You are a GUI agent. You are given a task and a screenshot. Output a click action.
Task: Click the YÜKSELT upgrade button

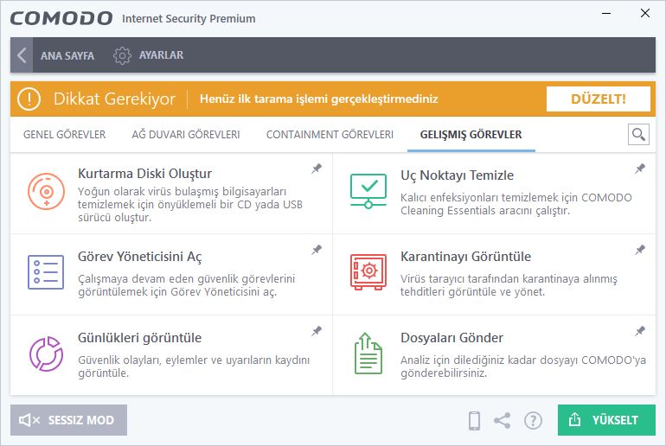tap(606, 420)
